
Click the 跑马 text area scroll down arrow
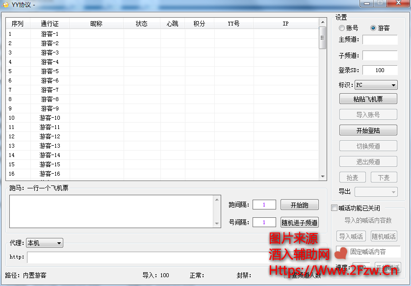click(x=217, y=223)
